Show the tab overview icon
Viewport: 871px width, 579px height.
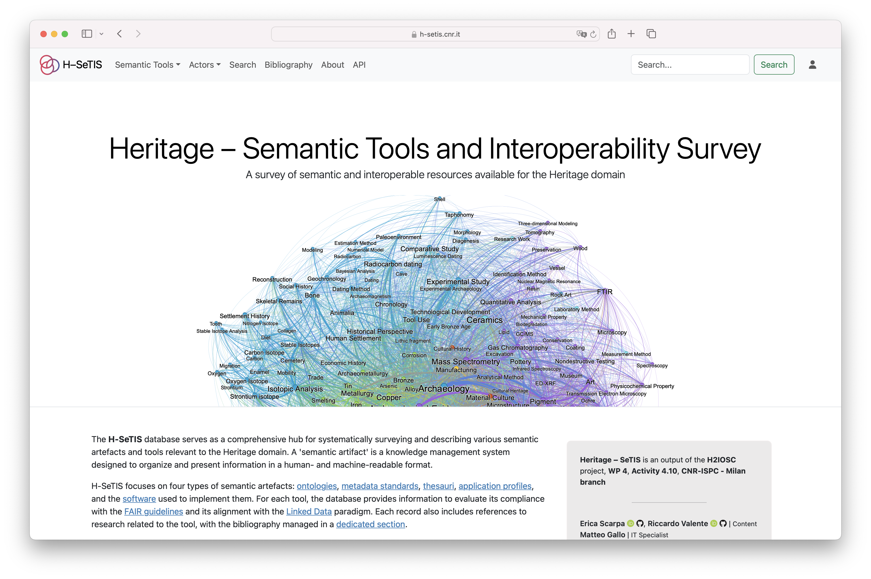tap(651, 34)
